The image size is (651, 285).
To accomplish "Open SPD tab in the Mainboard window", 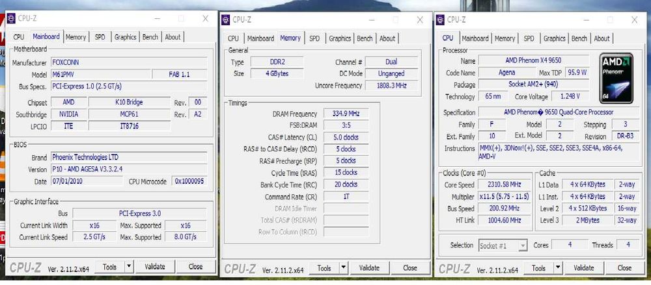I will pos(100,37).
